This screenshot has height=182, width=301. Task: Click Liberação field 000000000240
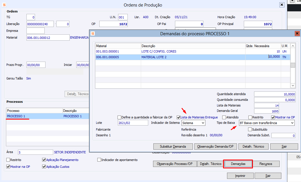40,24
